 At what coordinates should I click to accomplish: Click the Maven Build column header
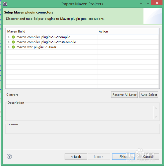click(51, 31)
